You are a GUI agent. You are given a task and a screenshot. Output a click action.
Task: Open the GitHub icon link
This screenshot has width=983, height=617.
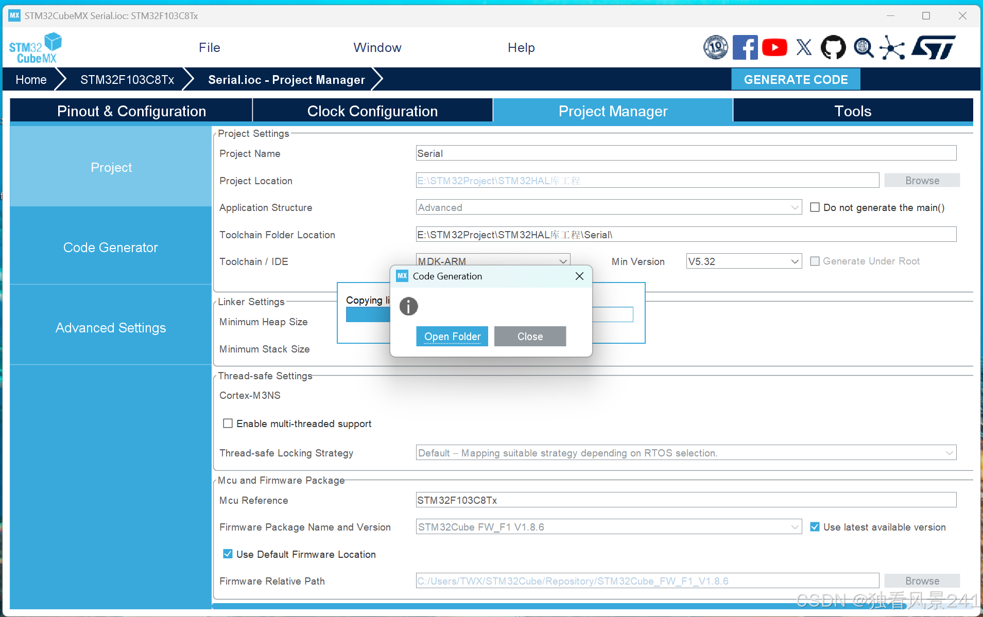pyautogui.click(x=833, y=47)
